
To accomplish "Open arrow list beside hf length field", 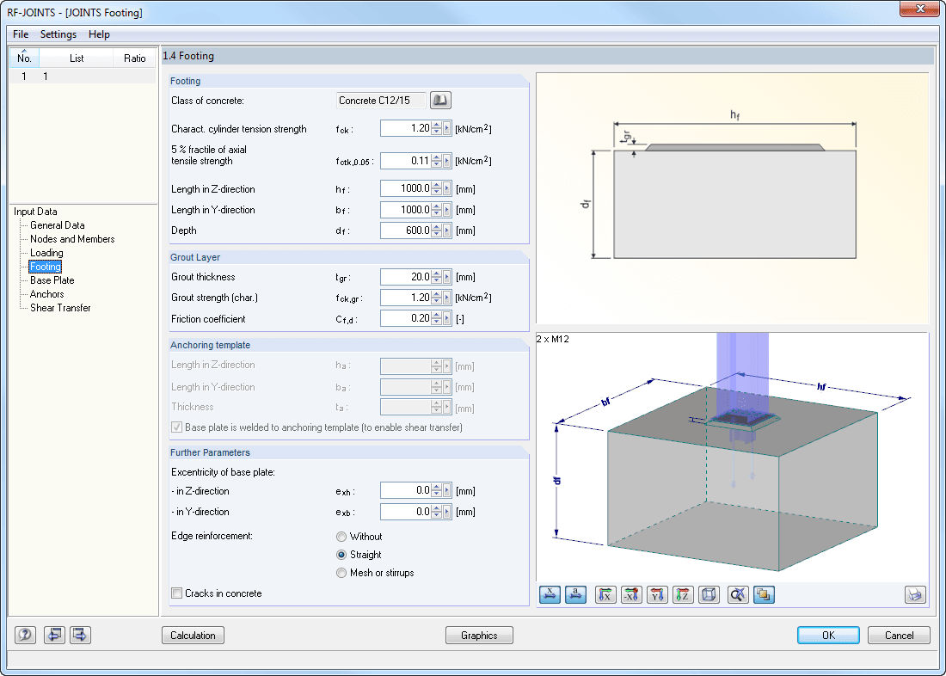I will pos(447,188).
